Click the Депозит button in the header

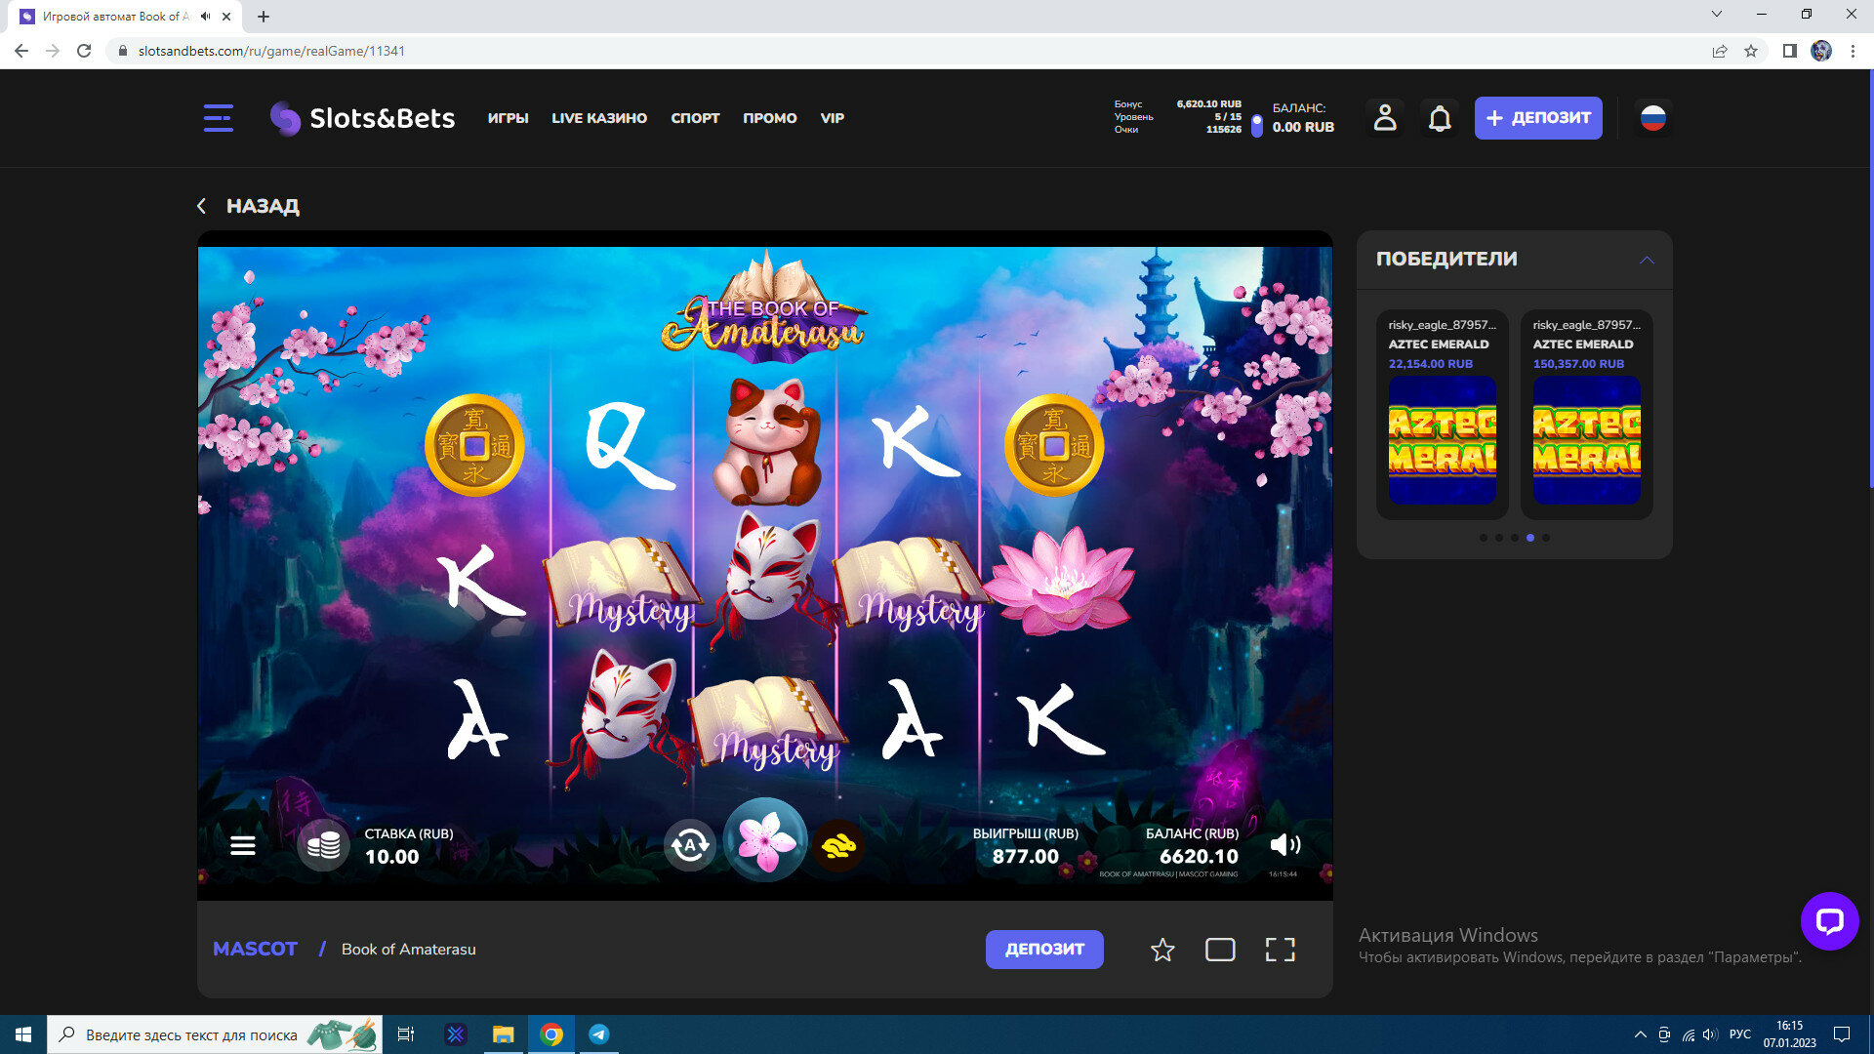[x=1537, y=118]
